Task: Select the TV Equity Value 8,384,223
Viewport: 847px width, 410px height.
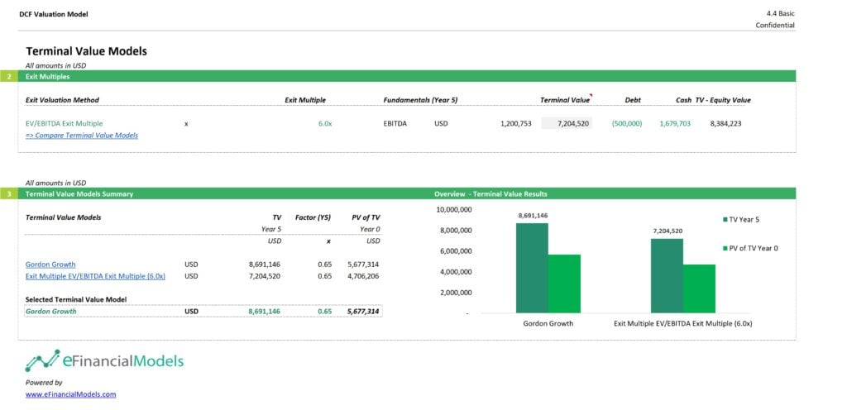Action: pyautogui.click(x=725, y=123)
